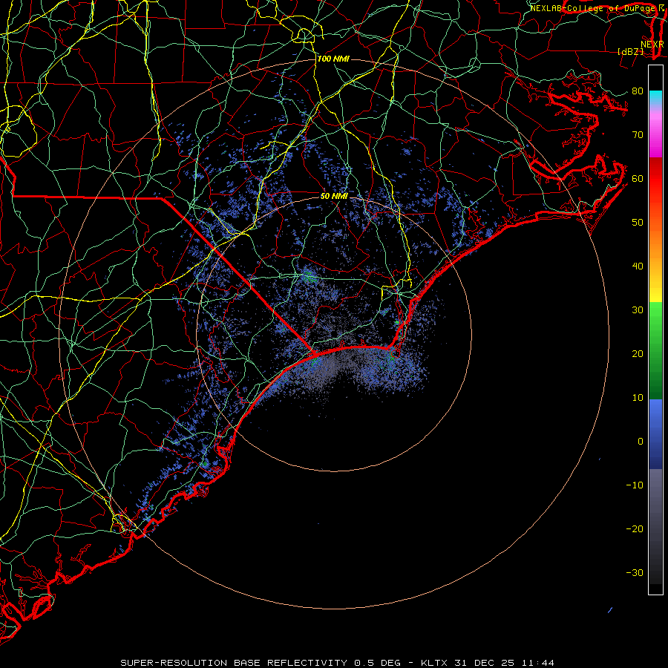This screenshot has width=668, height=668.
Task: Click the 50 NMI range ring label
Action: 334,196
